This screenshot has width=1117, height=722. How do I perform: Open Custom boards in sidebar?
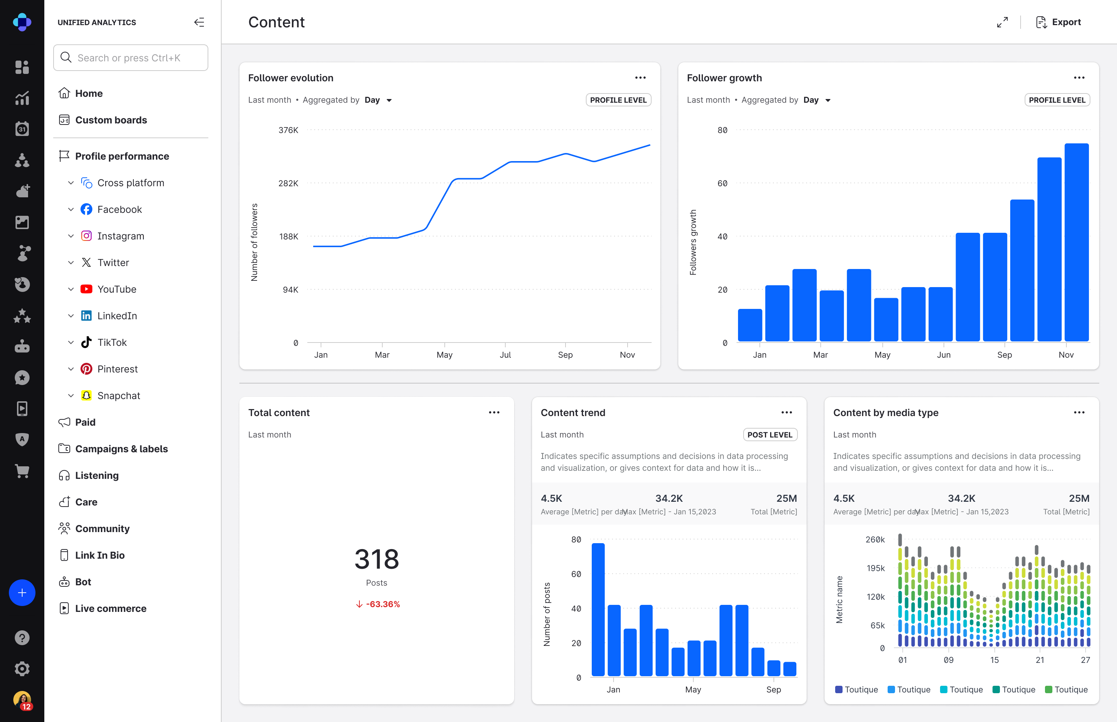click(x=110, y=120)
